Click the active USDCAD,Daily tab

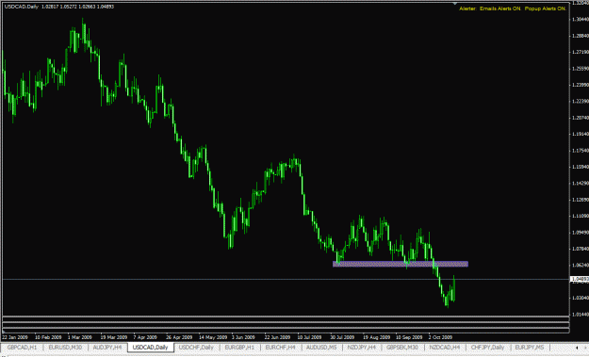[150, 348]
